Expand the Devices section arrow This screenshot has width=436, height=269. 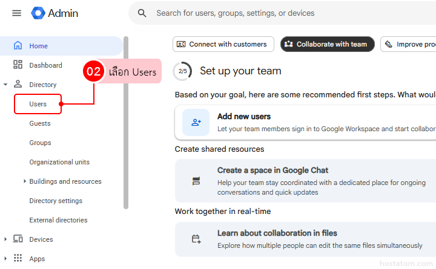pos(5,239)
